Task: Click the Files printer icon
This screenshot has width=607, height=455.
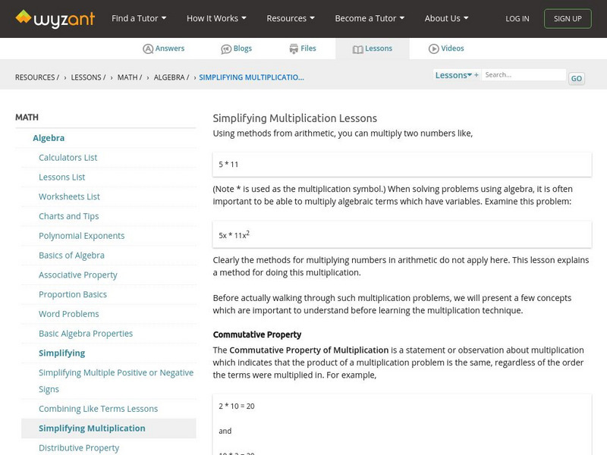Action: tap(294, 49)
